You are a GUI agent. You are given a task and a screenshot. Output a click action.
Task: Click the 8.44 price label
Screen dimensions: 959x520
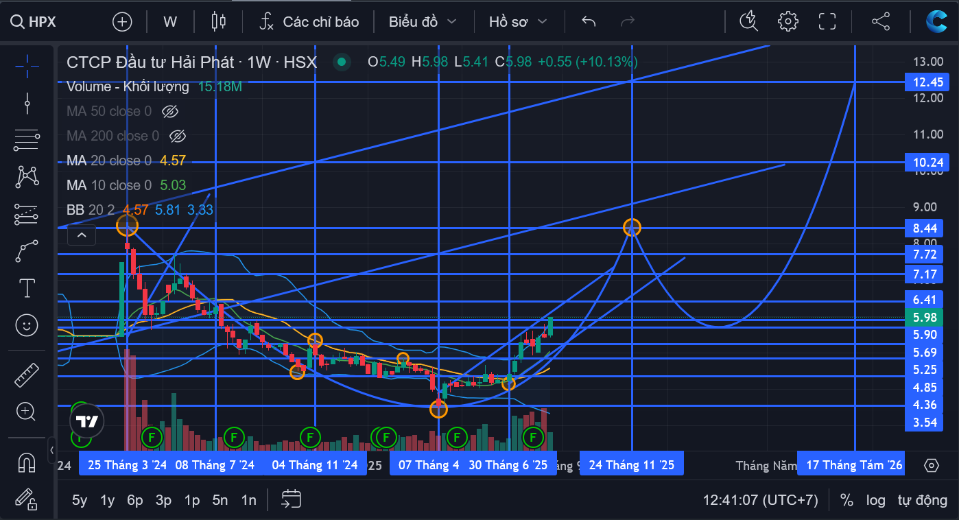(924, 228)
